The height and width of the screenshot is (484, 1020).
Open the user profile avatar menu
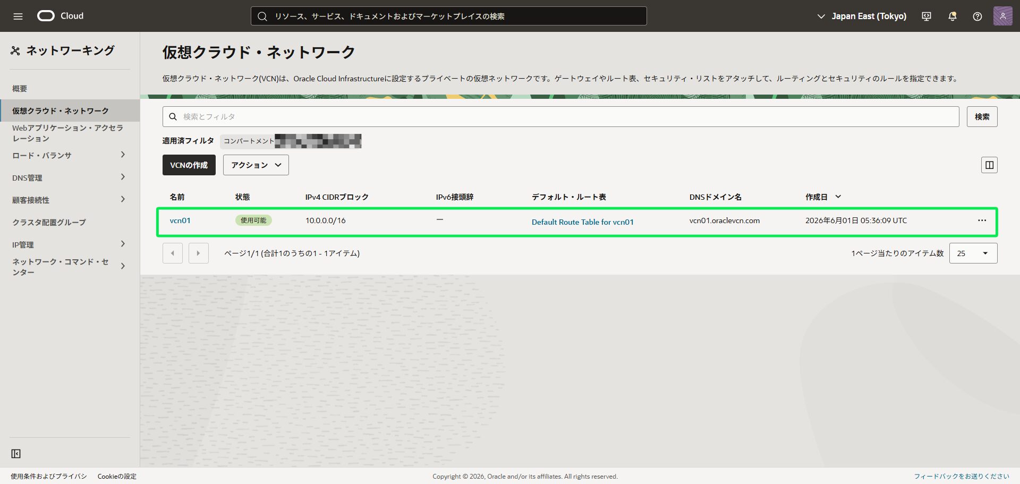[x=1002, y=16]
